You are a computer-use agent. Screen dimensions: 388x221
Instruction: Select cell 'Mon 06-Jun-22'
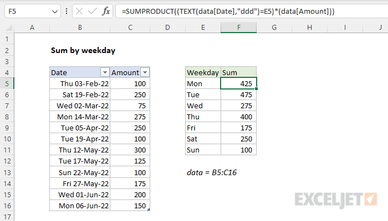(80, 206)
